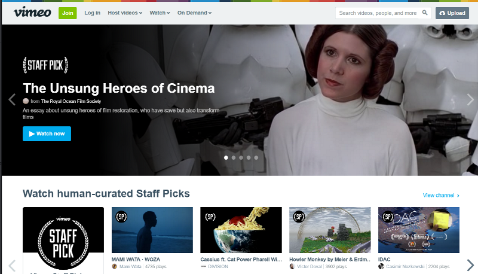This screenshot has height=274, width=478.
Task: Open The Royal Ocean Film Society profile
Action: click(71, 101)
